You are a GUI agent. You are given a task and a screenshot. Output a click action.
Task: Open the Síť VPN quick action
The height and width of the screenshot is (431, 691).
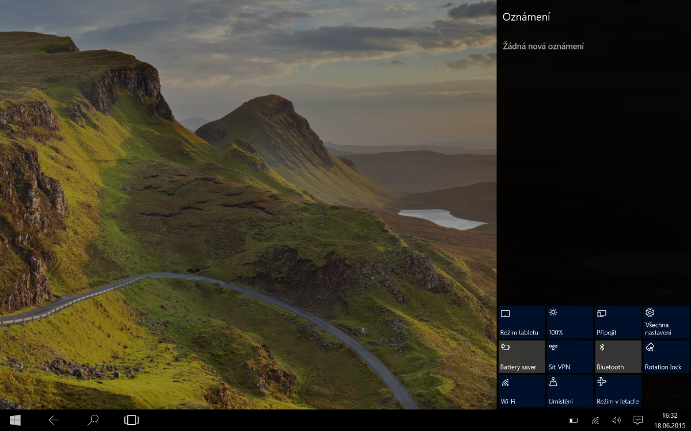coord(569,357)
